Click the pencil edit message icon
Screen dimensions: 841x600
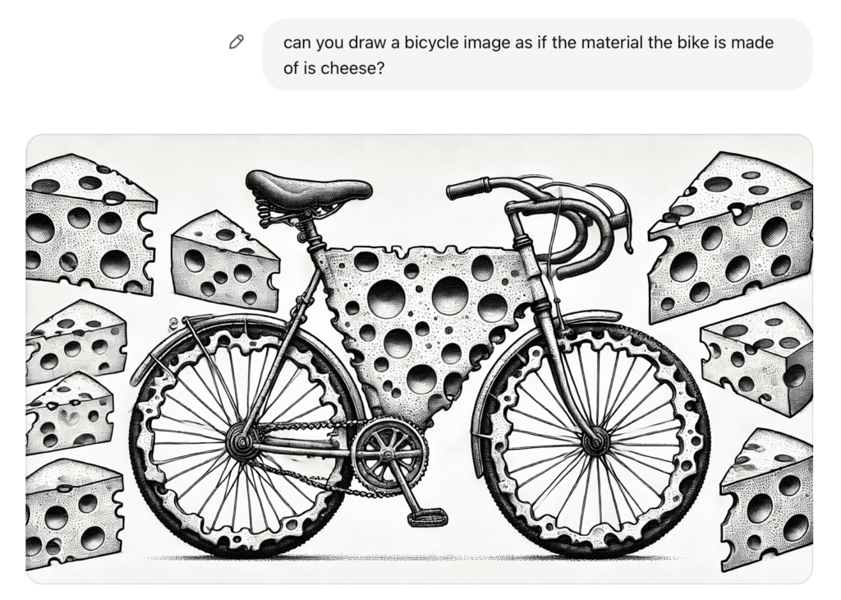236,42
